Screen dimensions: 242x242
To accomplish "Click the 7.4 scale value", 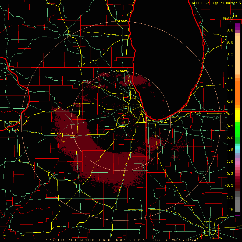I will coord(230,66).
